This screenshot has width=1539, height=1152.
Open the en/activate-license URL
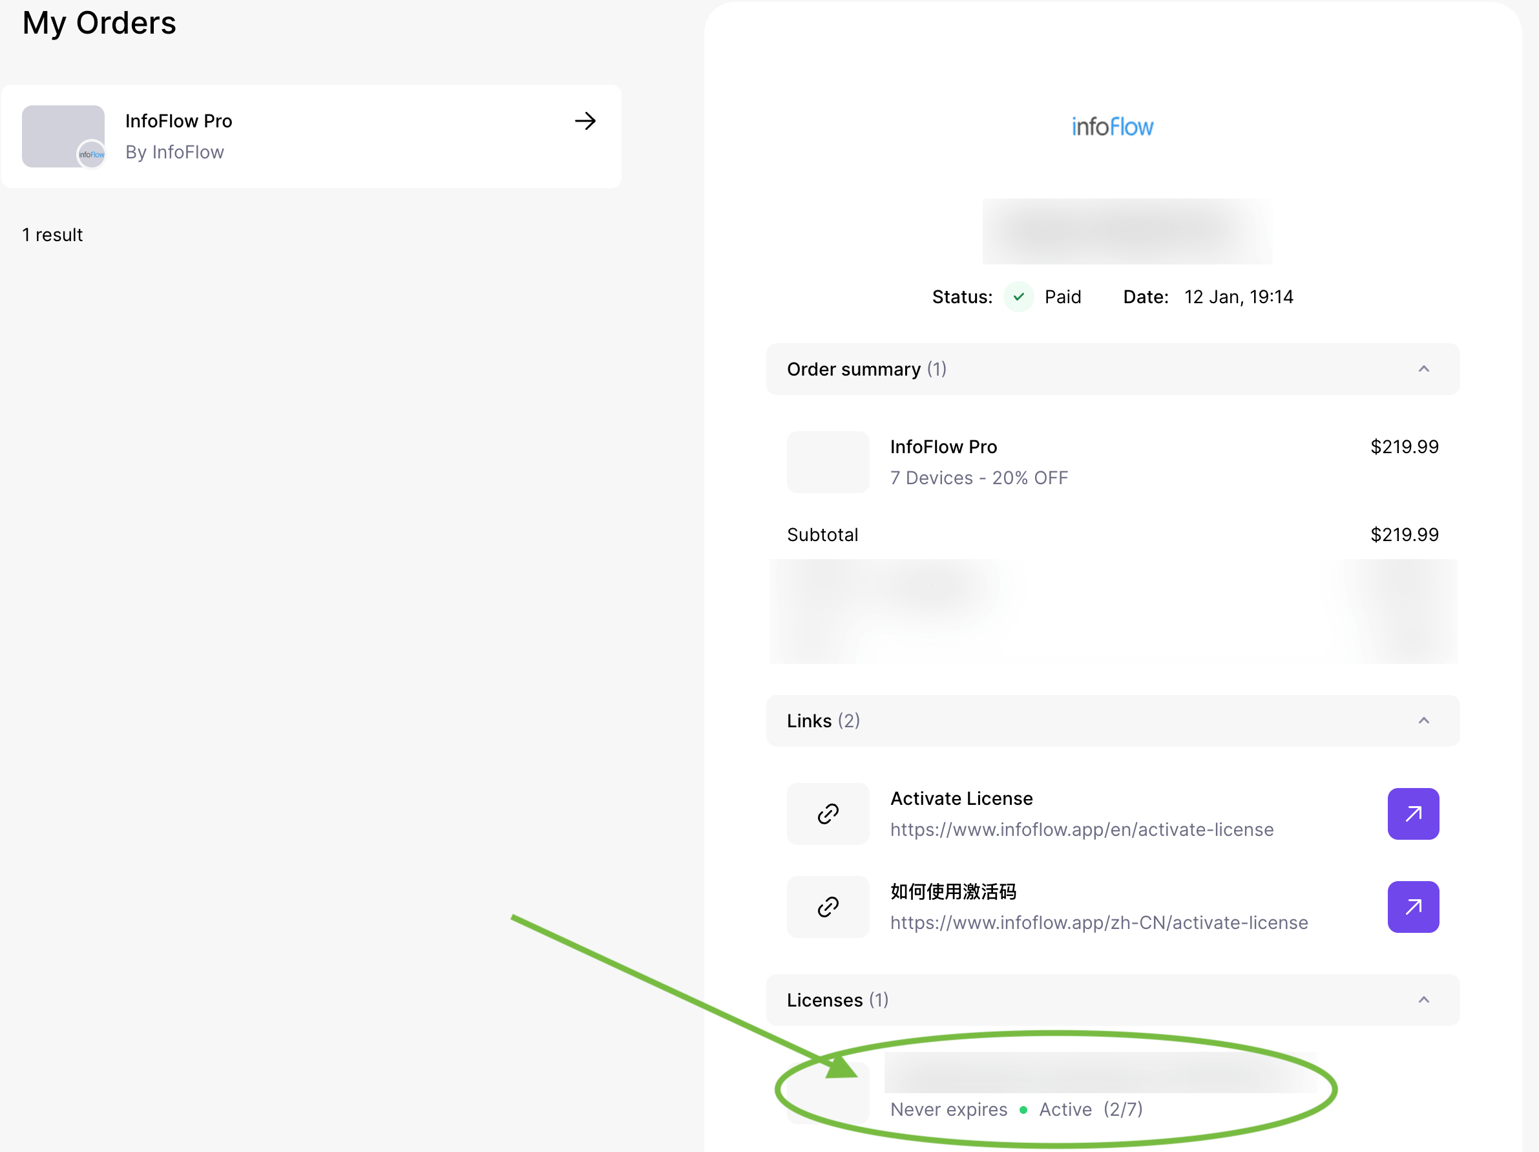[x=1081, y=829]
